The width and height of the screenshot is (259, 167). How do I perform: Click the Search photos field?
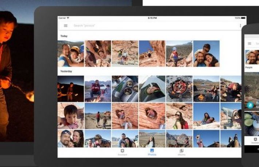point(146,26)
